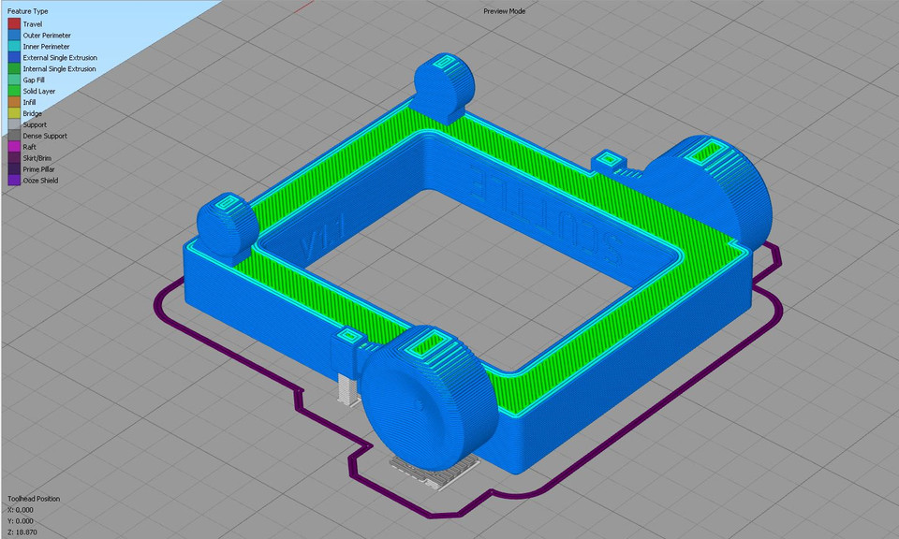Select the Raft feature icon

pyautogui.click(x=12, y=147)
